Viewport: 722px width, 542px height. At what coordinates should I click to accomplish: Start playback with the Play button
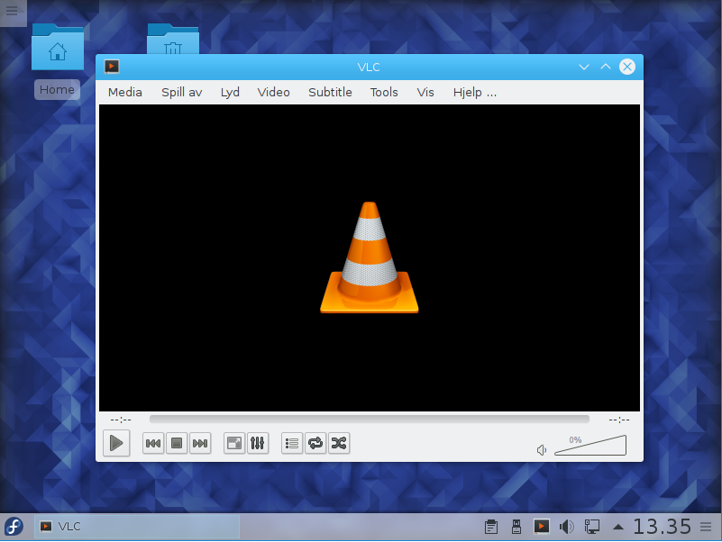[x=116, y=443]
